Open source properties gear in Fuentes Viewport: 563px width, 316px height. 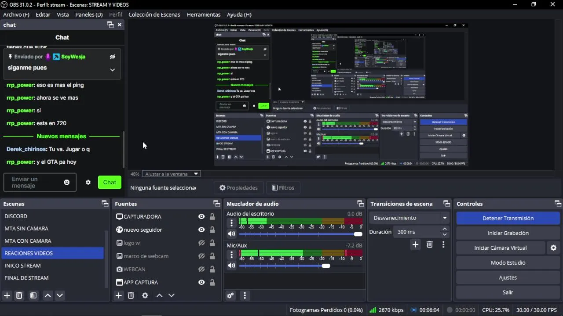click(x=145, y=295)
